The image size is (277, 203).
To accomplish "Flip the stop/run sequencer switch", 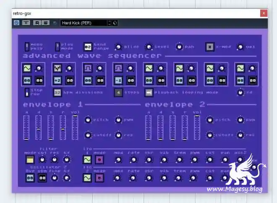I will pyautogui.click(x=27, y=92).
